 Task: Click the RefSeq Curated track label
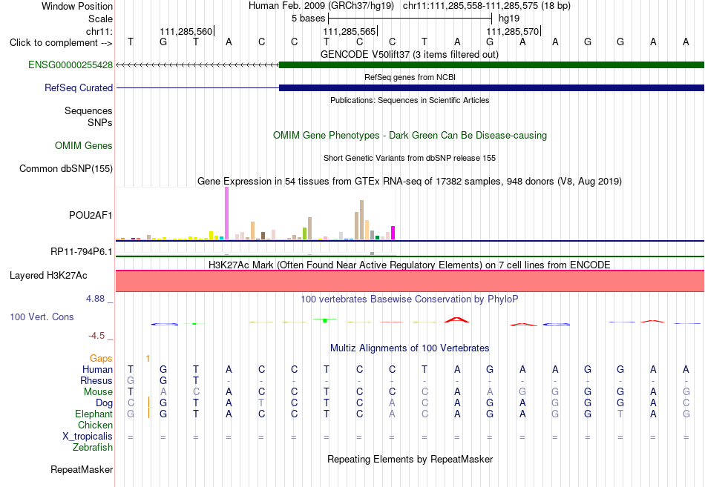pyautogui.click(x=78, y=87)
